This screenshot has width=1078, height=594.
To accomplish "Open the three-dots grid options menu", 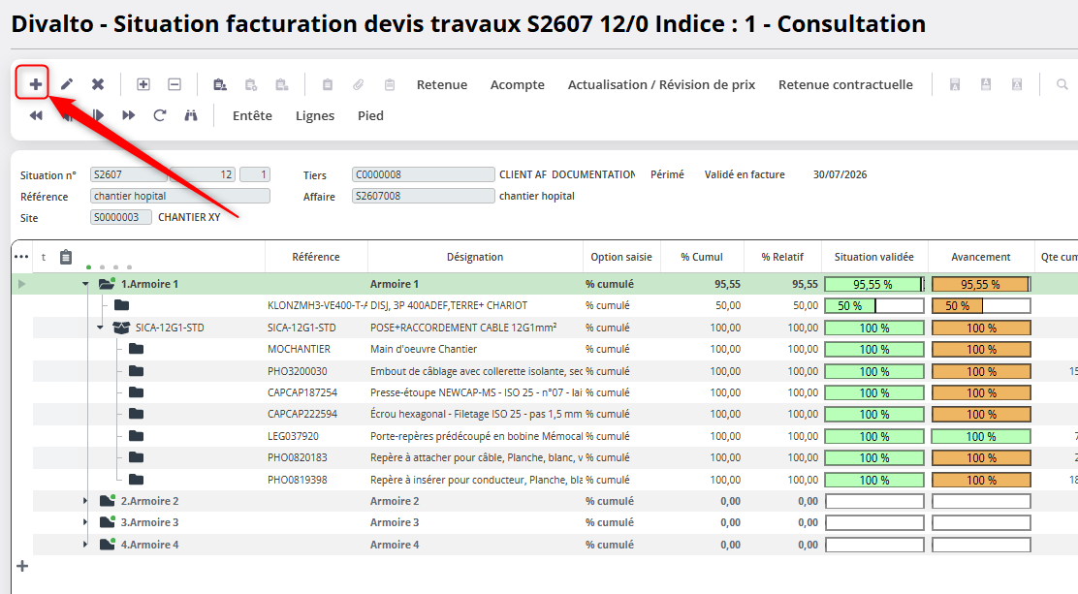I will point(21,257).
